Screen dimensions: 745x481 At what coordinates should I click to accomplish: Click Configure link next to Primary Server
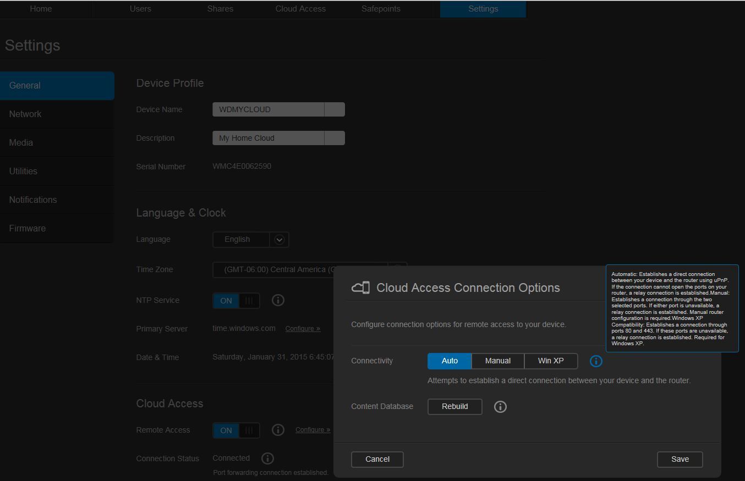pyautogui.click(x=303, y=329)
